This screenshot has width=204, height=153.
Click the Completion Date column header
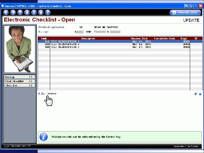pyautogui.click(x=164, y=38)
